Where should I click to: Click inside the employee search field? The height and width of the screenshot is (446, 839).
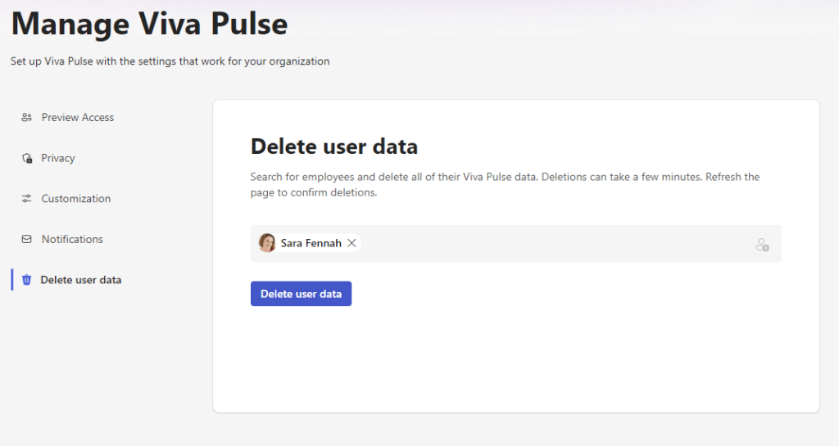coord(516,244)
